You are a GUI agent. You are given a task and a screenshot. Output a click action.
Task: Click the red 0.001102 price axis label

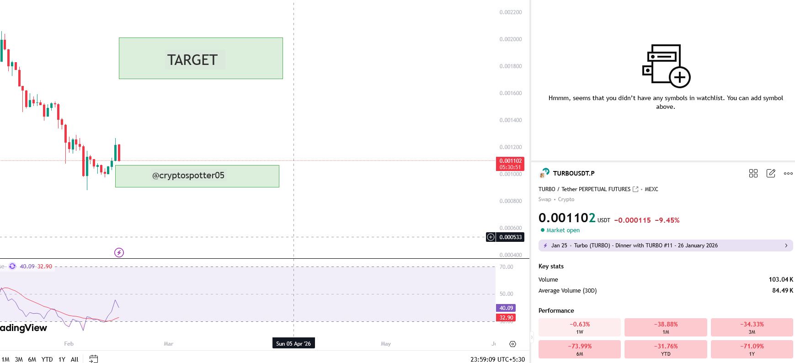pyautogui.click(x=510, y=164)
